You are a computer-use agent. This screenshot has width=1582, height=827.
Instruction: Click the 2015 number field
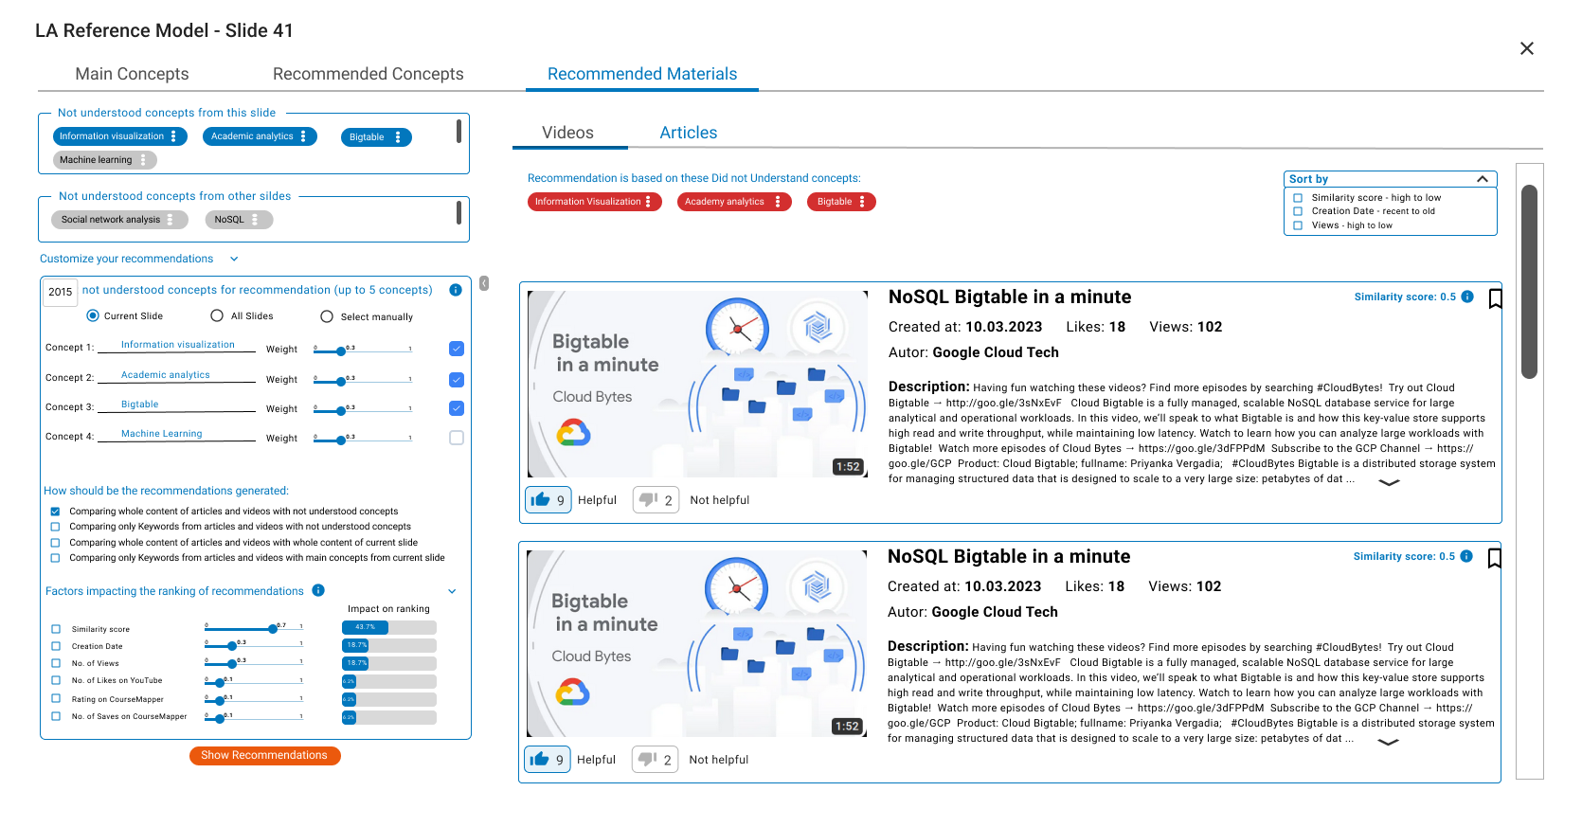click(x=61, y=292)
